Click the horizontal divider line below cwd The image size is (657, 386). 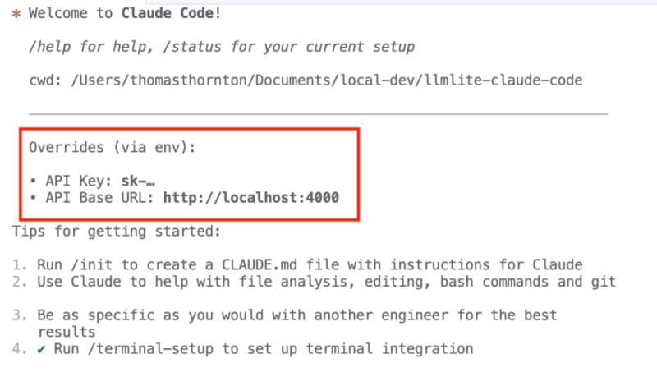[x=318, y=113]
